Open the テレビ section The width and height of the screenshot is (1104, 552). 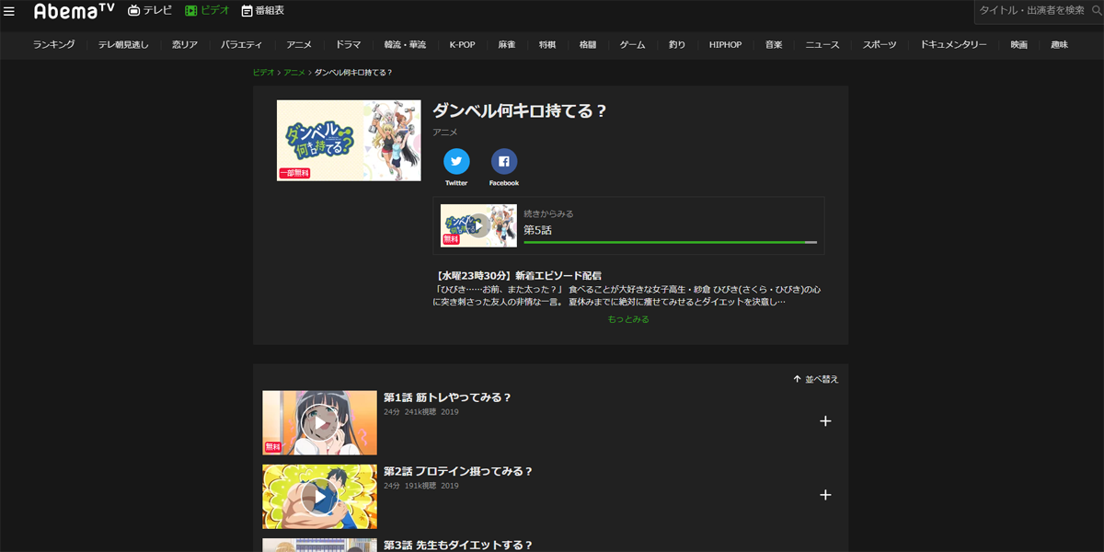[x=150, y=11]
